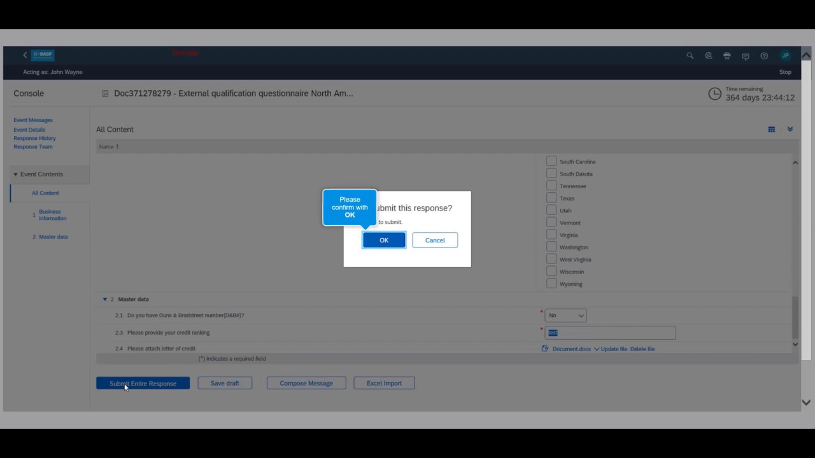Click the document icon before Doc371278279

105,94
